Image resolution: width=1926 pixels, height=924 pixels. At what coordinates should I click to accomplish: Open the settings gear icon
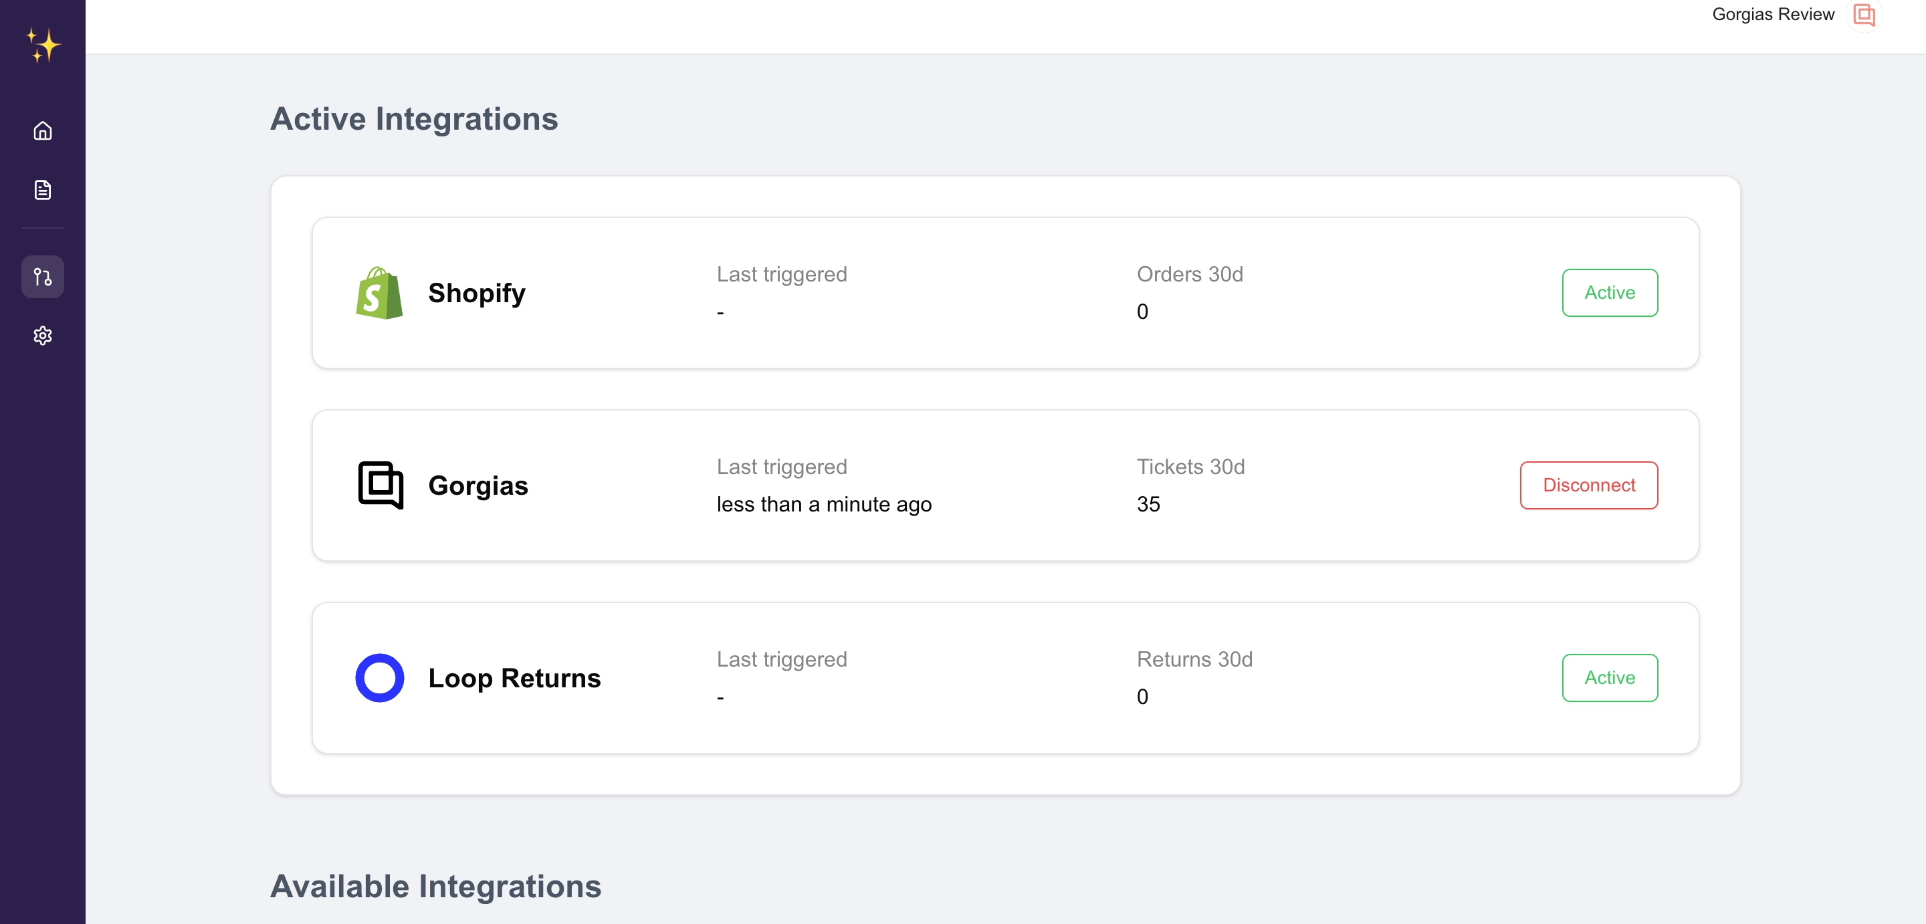[43, 336]
